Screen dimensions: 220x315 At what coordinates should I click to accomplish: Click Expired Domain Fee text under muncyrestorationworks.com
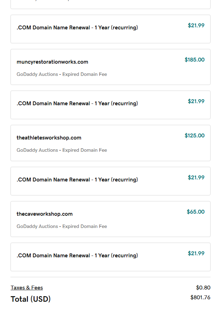(x=85, y=74)
